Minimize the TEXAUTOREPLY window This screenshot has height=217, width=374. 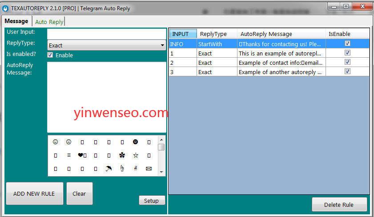click(334, 7)
